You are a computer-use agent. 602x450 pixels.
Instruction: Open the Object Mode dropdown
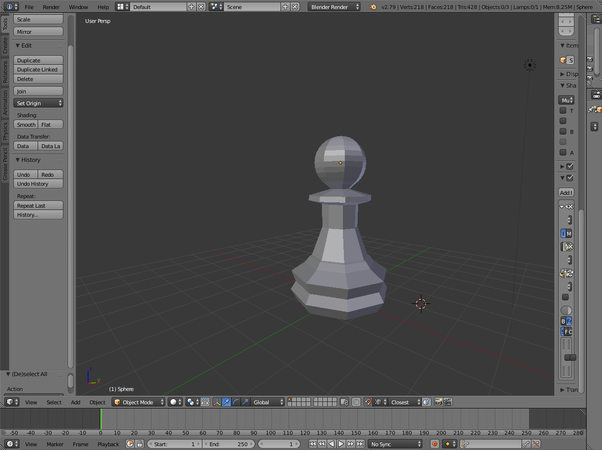click(139, 402)
